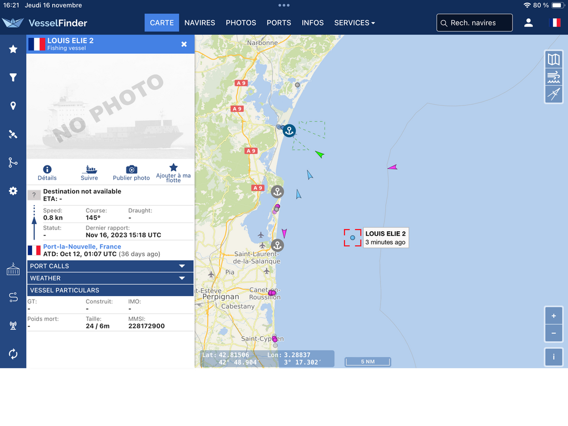The height and width of the screenshot is (426, 568).
Task: Click the Wi-Fi status icon
Action: pos(527,5)
